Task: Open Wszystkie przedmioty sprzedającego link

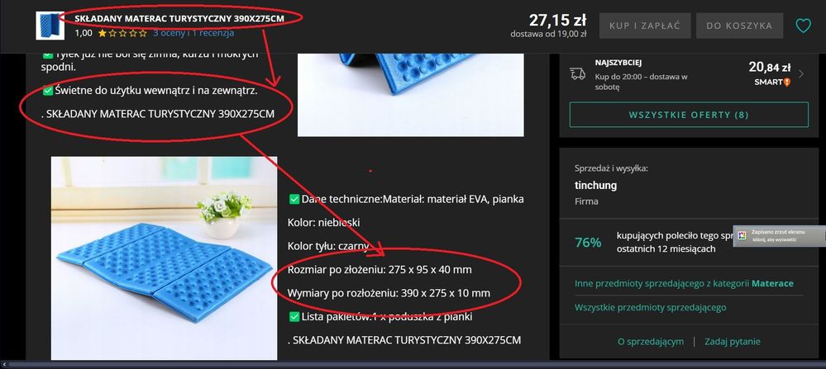Action: pos(650,307)
